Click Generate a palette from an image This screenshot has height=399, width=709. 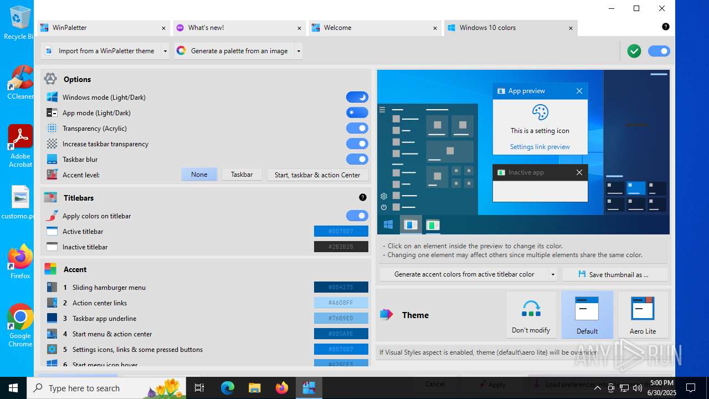click(234, 51)
